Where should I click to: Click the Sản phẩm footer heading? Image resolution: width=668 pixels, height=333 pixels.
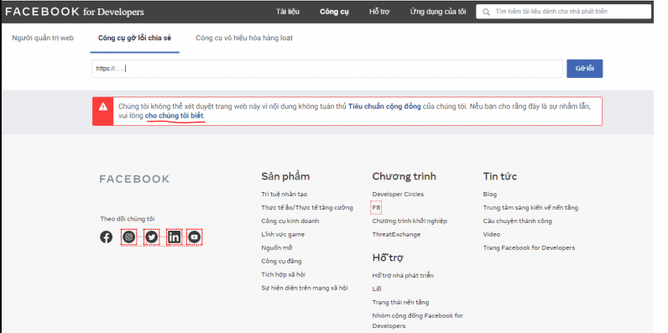285,176
